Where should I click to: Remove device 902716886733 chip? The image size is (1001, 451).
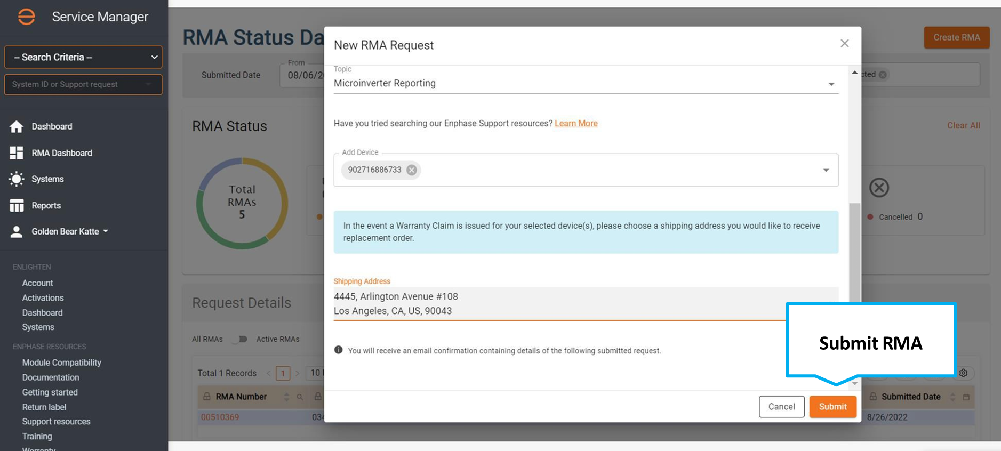(412, 170)
